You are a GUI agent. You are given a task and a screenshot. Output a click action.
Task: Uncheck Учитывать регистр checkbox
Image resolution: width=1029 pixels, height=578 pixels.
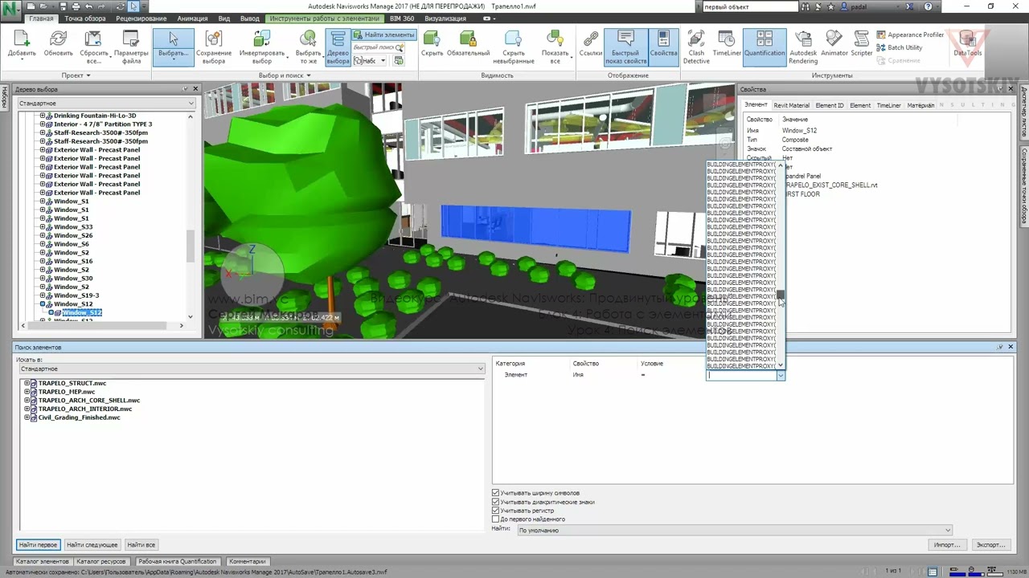pos(495,511)
